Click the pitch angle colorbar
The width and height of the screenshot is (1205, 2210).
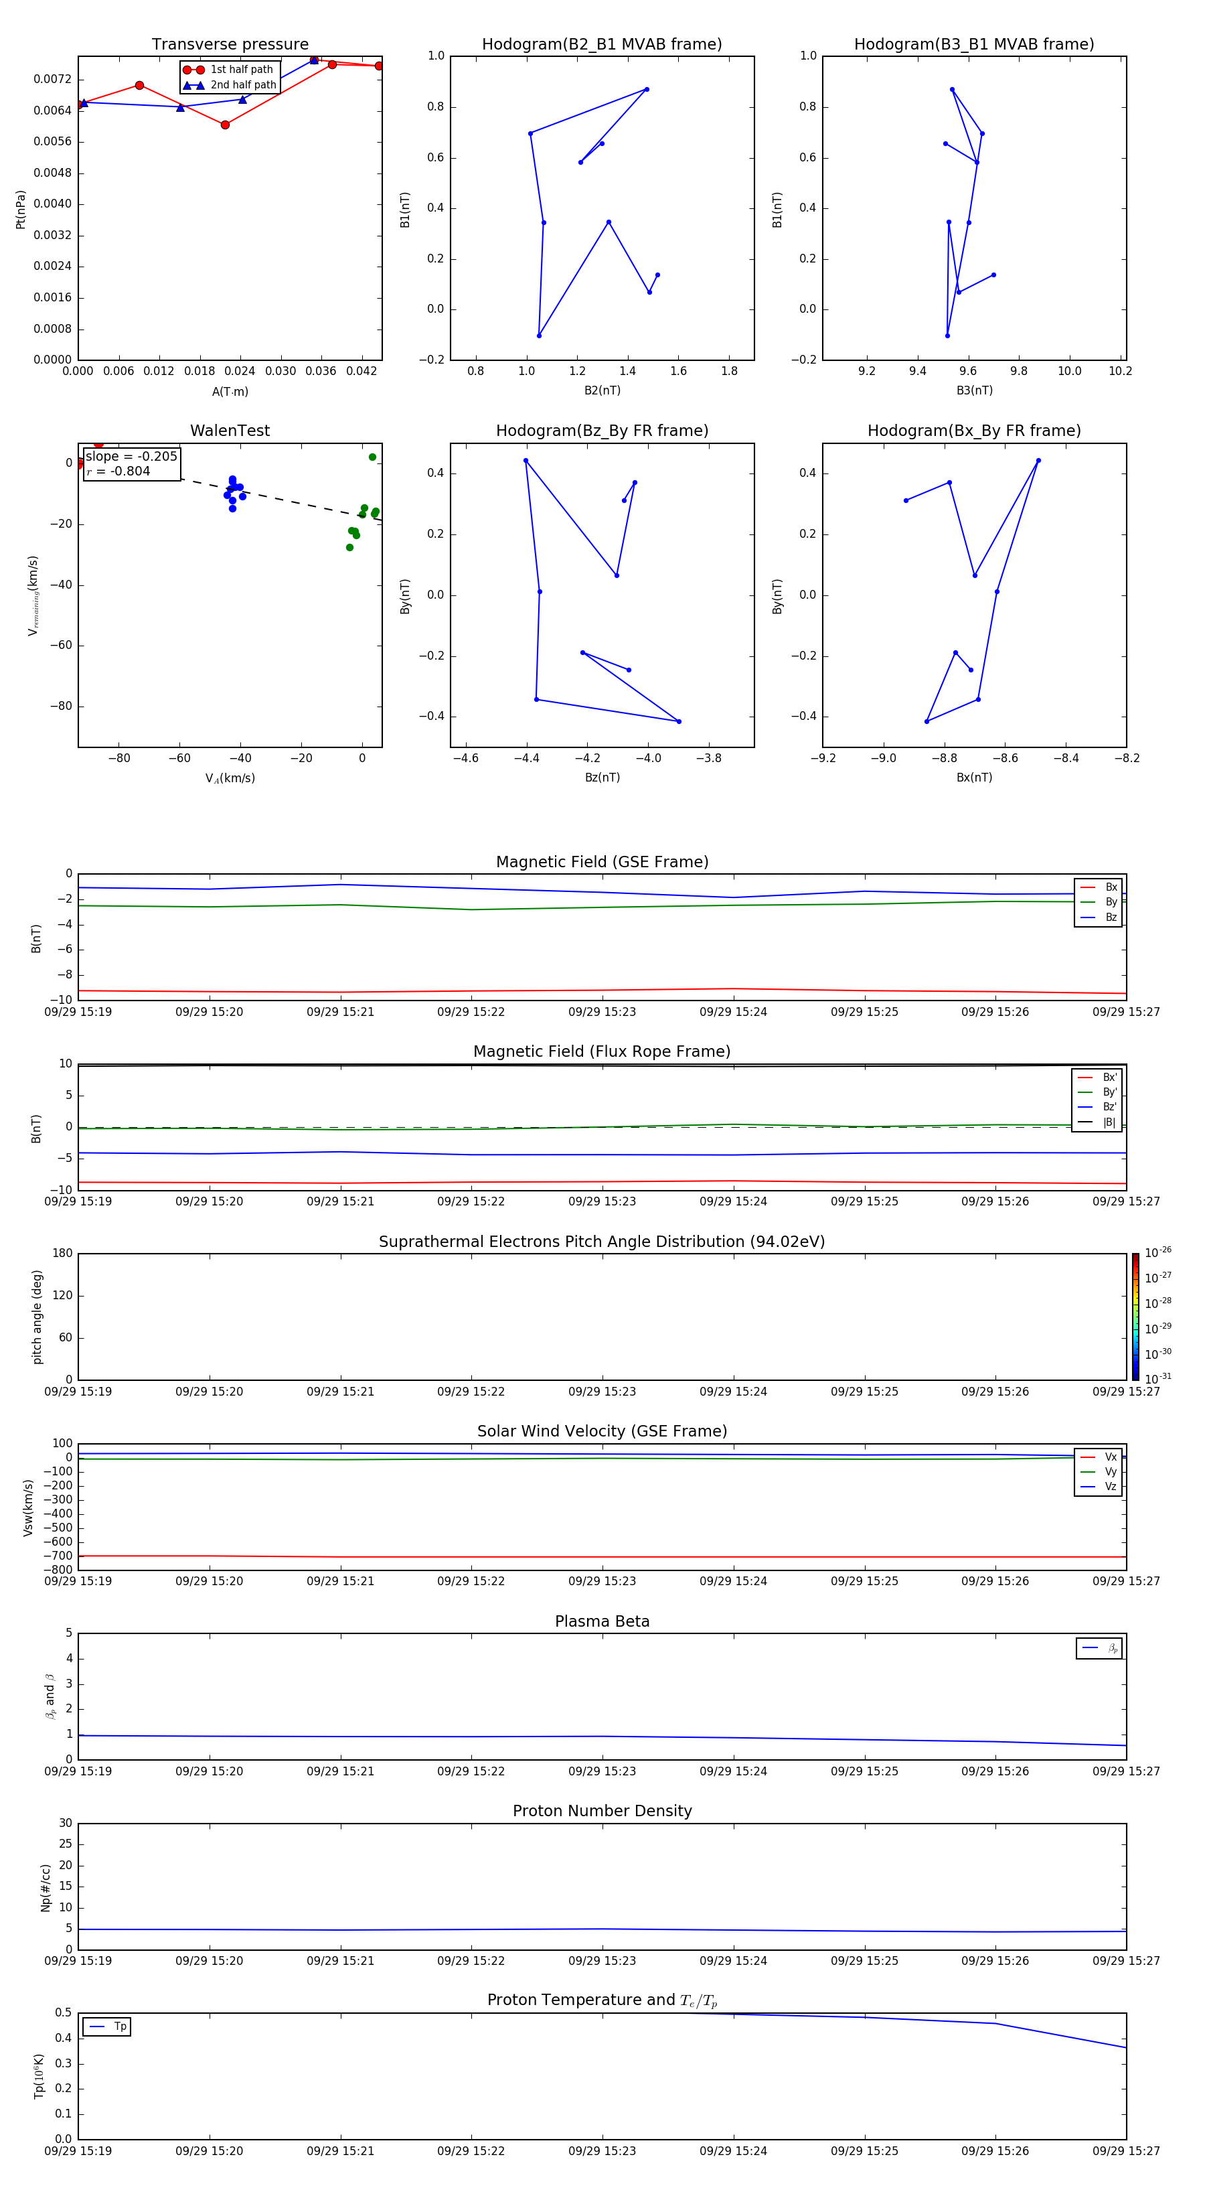pos(1135,1316)
